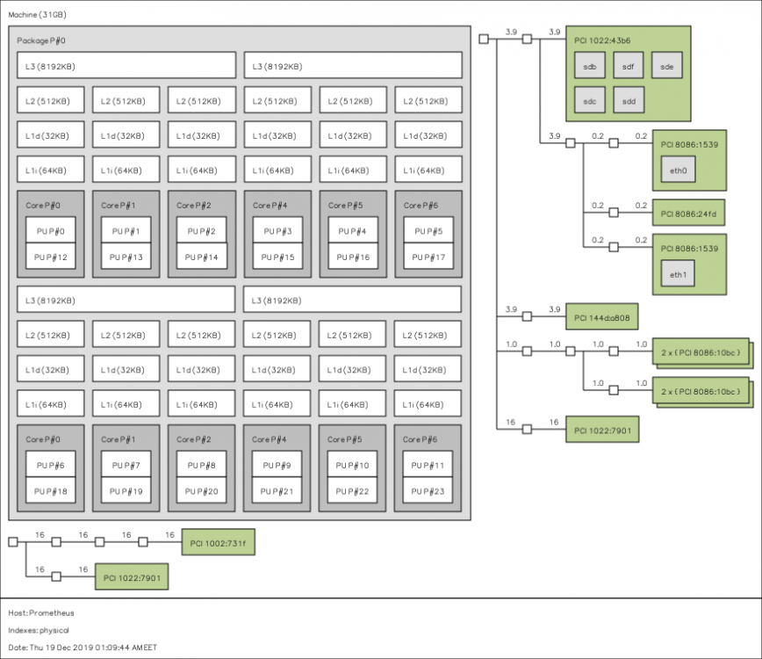This screenshot has height=659, width=762.
Task: Click the PU P#2 box
Action: pyautogui.click(x=201, y=230)
